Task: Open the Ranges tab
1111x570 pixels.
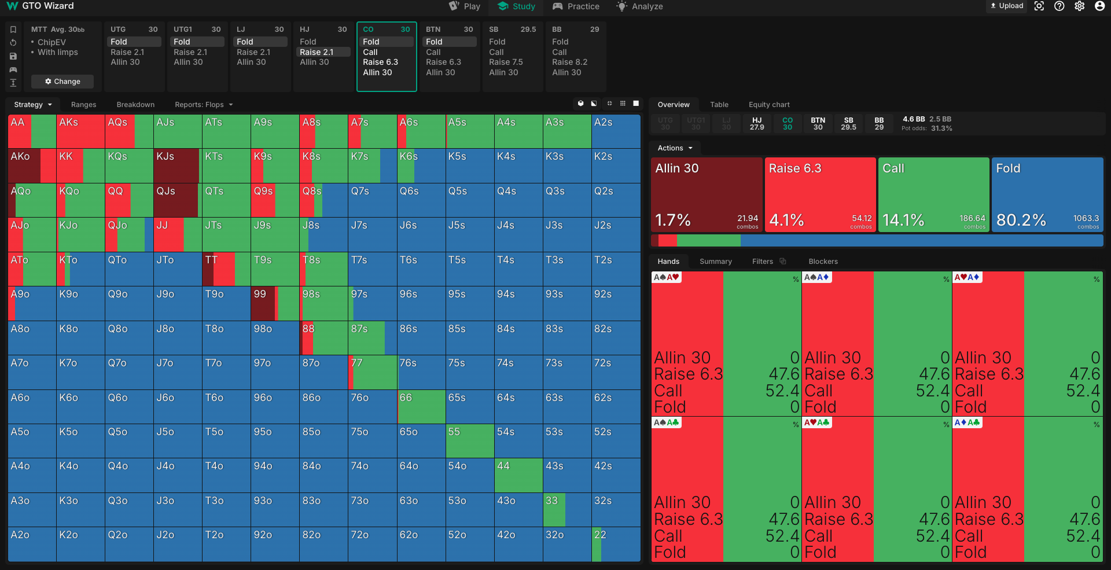Action: [x=84, y=105]
